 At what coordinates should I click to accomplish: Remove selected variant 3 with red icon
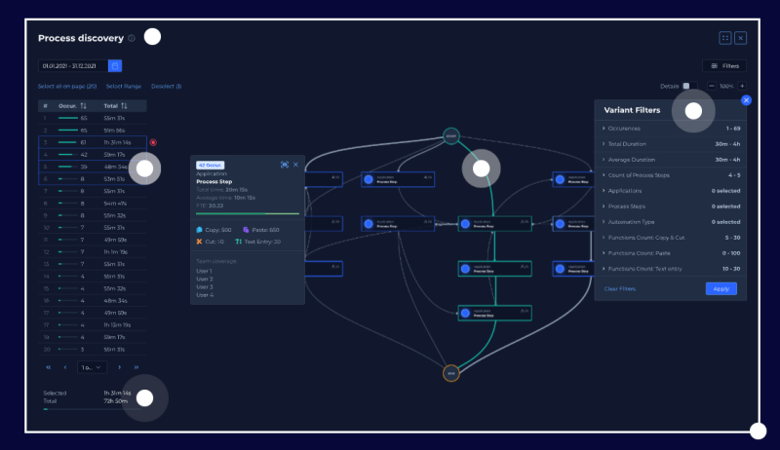(x=153, y=142)
